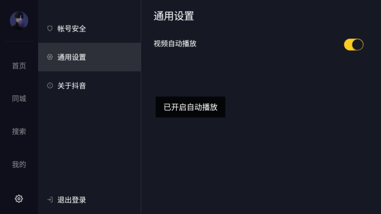Click the dark round knob of autoplay switch
381x214 pixels.
pyautogui.click(x=357, y=44)
